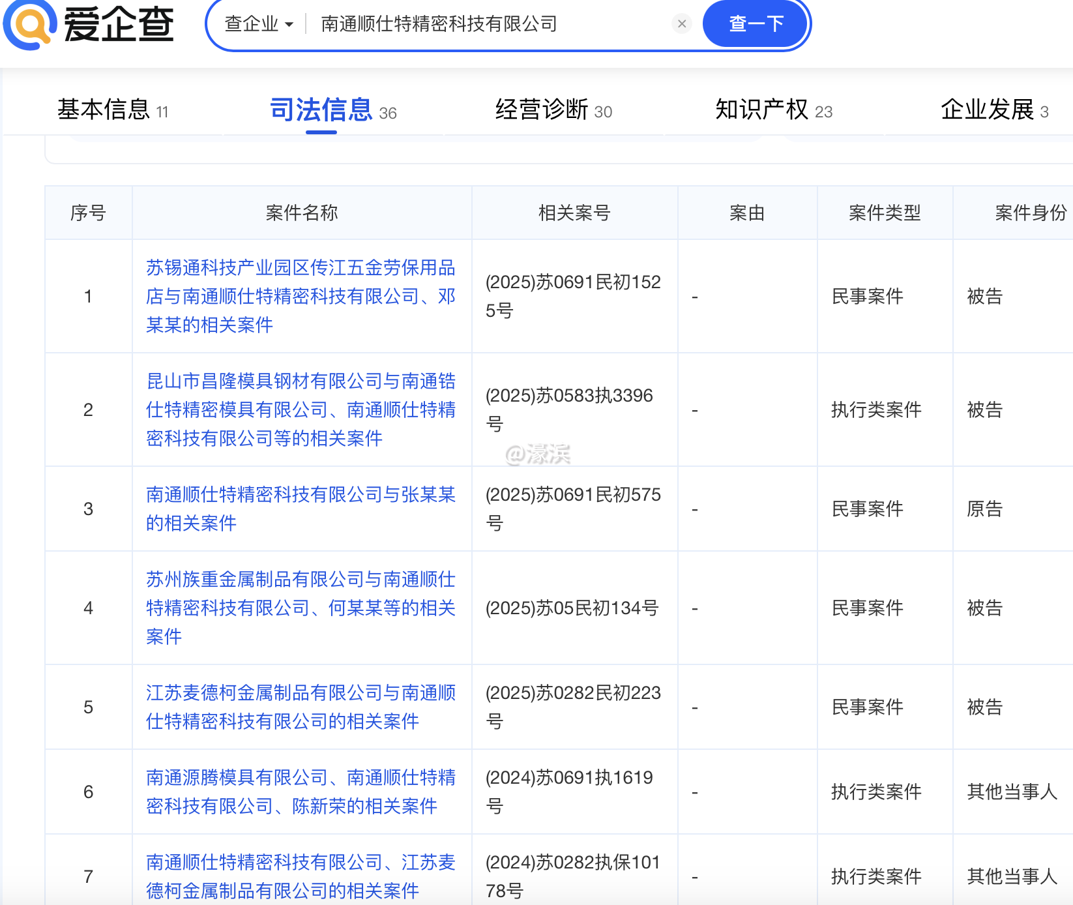The image size is (1073, 905).
Task: Click the 案件名称 column header
Action: click(301, 213)
